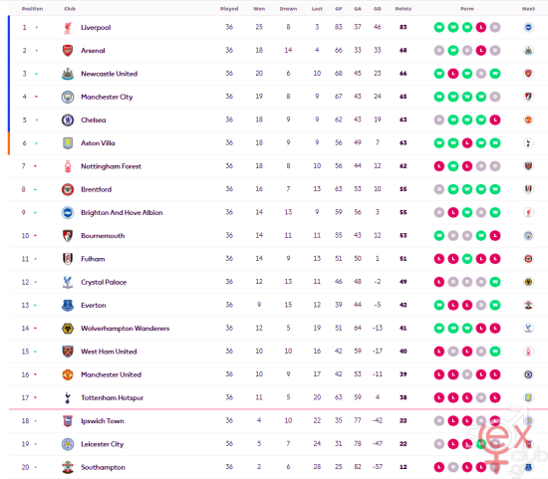Open the Wolverhampton Wanderers wolf crest
This screenshot has width=548, height=479.
point(68,329)
